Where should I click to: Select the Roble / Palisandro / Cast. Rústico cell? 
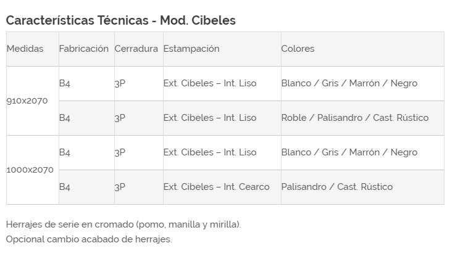(x=354, y=118)
